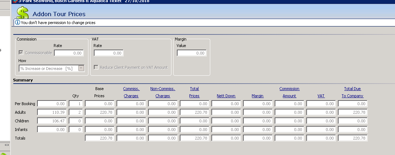This screenshot has width=395, height=155.
Task: Click the Per Booking quantity field
Action: click(76, 104)
